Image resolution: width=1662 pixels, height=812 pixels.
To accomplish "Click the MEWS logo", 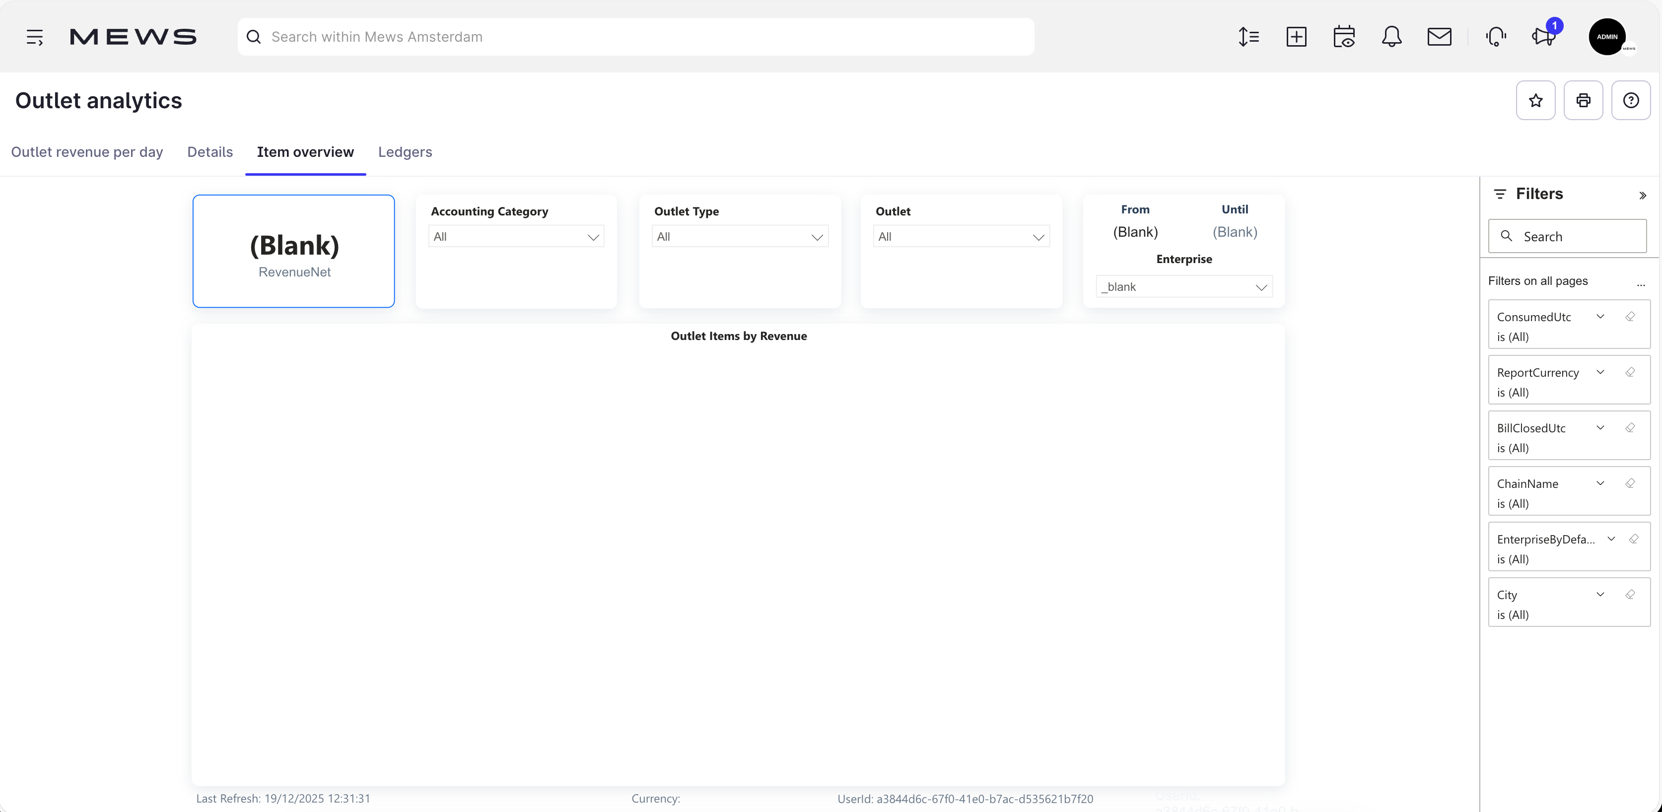I will pyautogui.click(x=133, y=37).
